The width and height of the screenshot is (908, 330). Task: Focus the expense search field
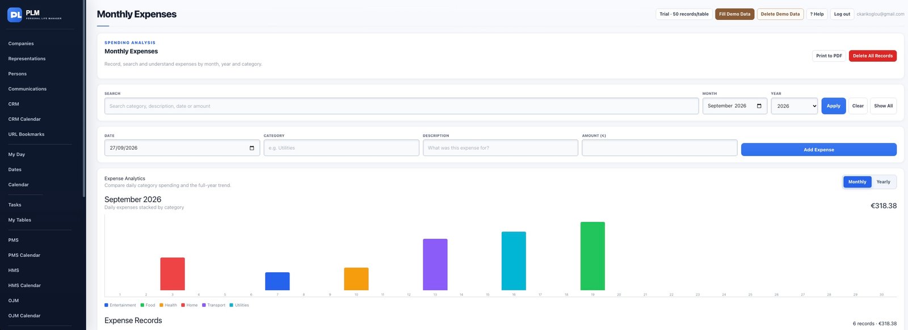[x=401, y=106]
